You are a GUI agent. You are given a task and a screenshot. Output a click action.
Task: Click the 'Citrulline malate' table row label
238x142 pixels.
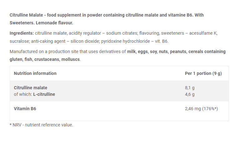[x=31, y=88]
